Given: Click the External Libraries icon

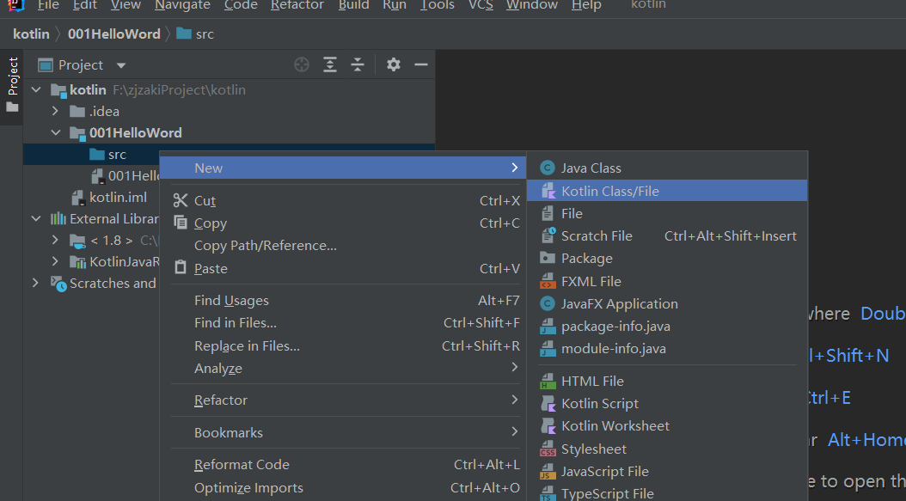Looking at the screenshot, I should 58,218.
